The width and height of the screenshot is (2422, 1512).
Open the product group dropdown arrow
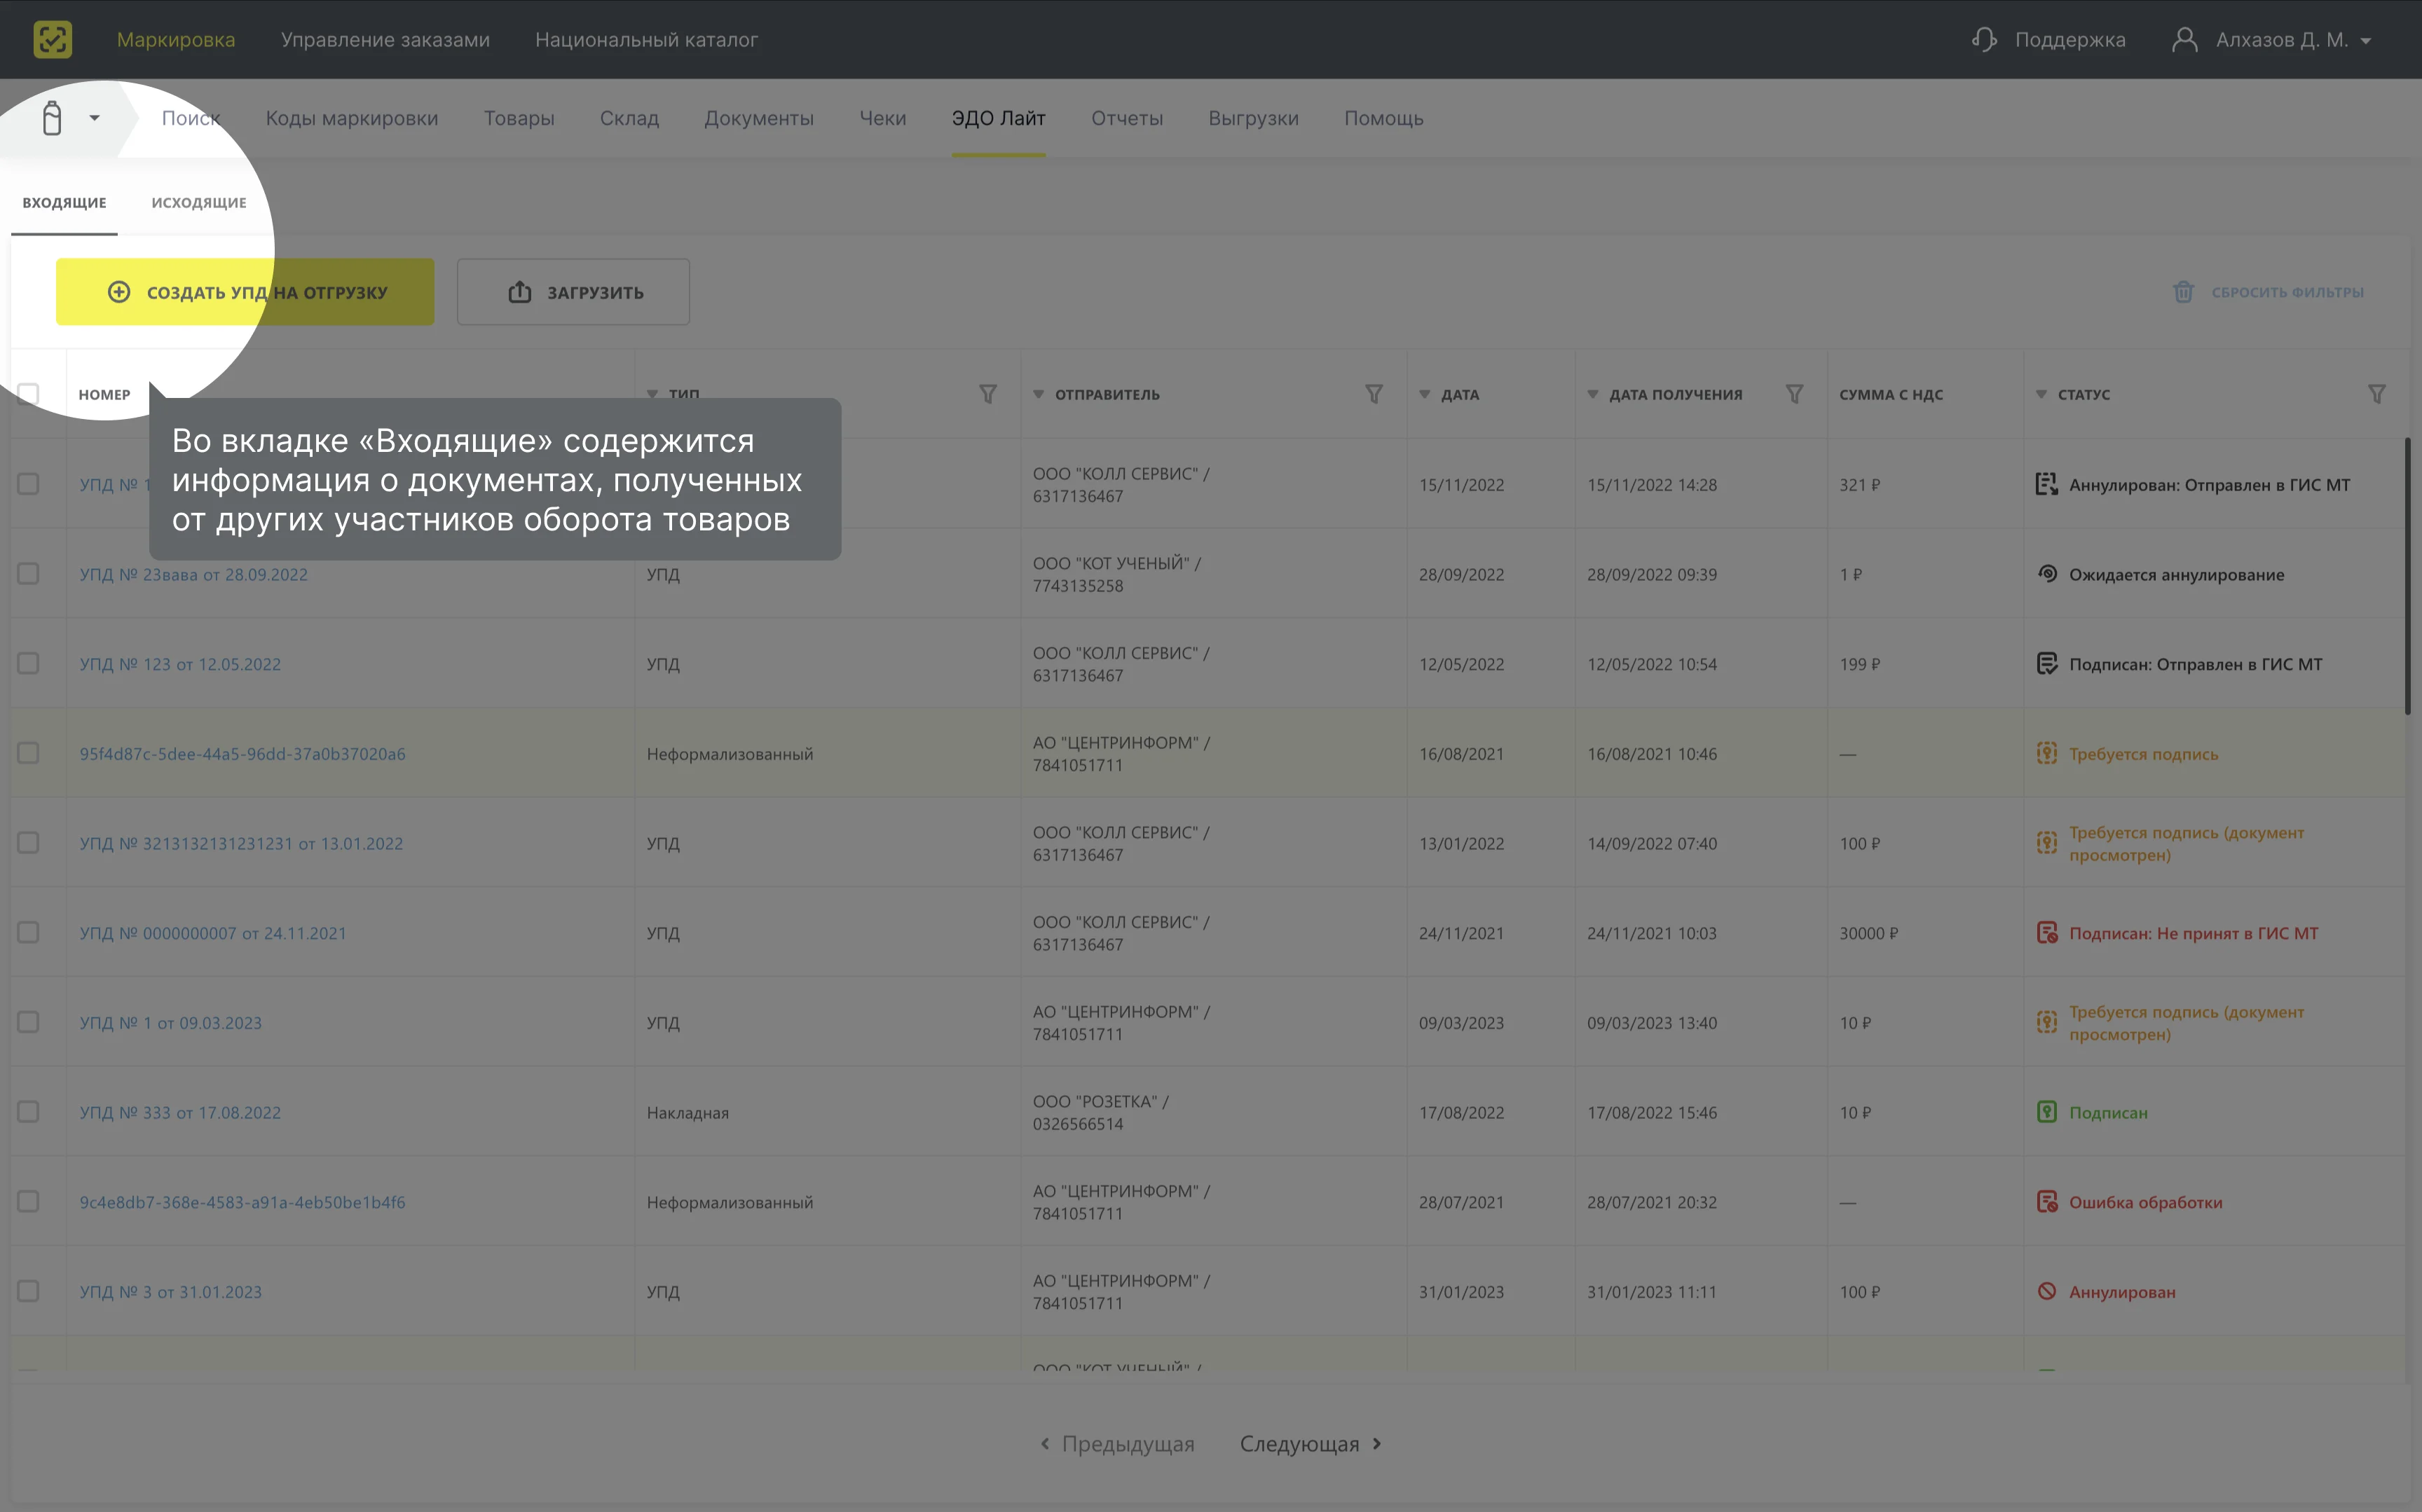pyautogui.click(x=94, y=118)
